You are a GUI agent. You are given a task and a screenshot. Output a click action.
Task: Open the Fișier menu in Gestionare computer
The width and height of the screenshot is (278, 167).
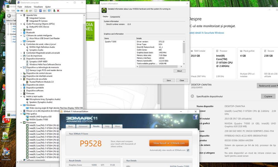tap(20, 7)
